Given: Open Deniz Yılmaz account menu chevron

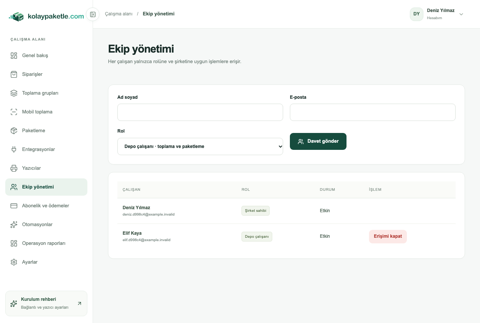Looking at the screenshot, I should click(x=461, y=14).
